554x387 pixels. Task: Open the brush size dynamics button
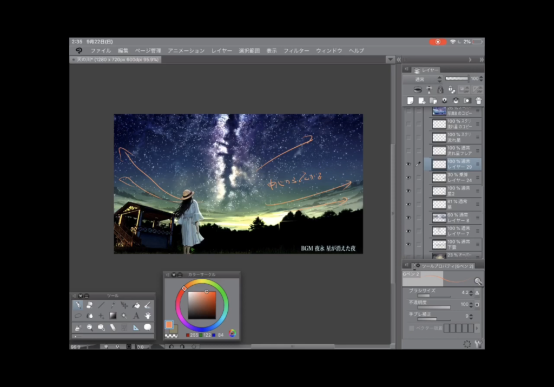click(x=477, y=293)
